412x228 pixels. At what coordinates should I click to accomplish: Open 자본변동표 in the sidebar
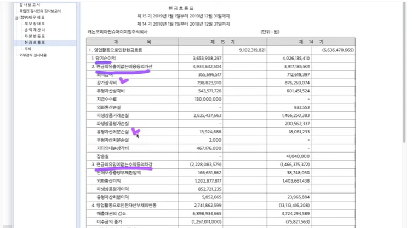pos(35,36)
